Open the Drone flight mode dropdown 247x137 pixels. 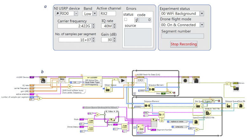click(202, 25)
